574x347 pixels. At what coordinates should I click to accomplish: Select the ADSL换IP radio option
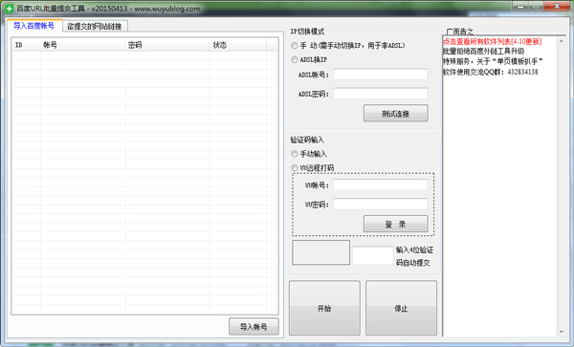click(x=295, y=59)
